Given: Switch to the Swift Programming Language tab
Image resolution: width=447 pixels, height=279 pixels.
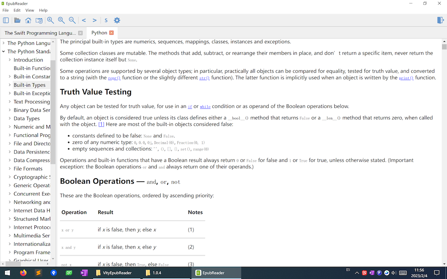Looking at the screenshot, I should tap(39, 32).
